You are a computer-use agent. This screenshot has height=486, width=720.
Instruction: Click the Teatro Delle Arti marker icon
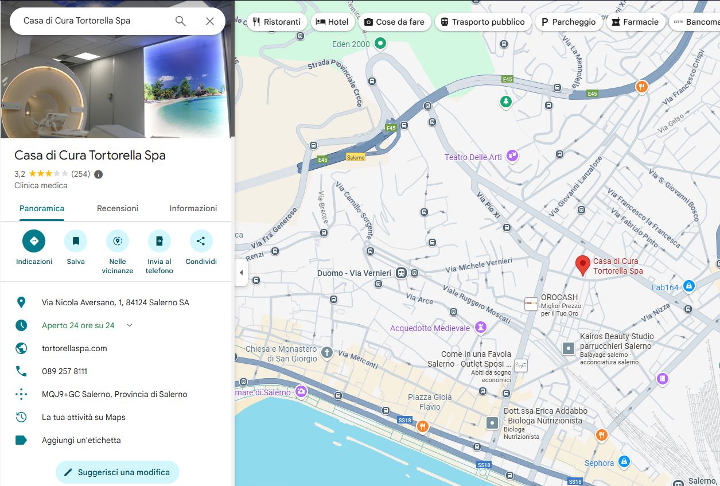(x=512, y=155)
